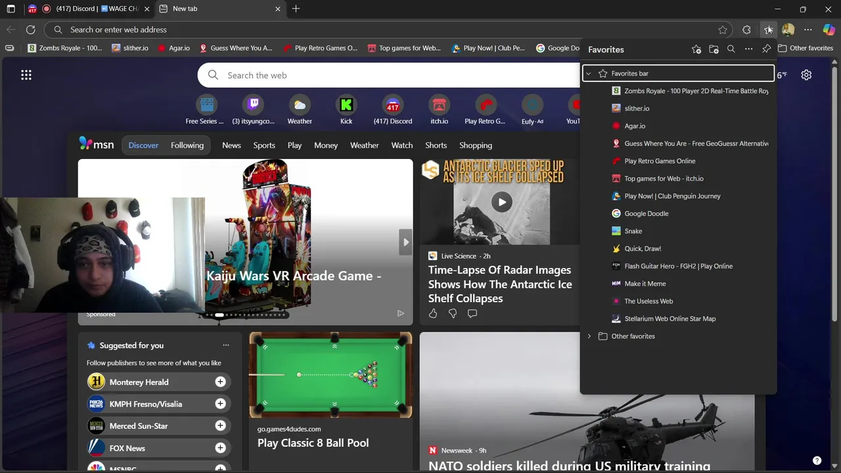Go to MSN News section
Screen dimensions: 841x473
[x=231, y=145]
